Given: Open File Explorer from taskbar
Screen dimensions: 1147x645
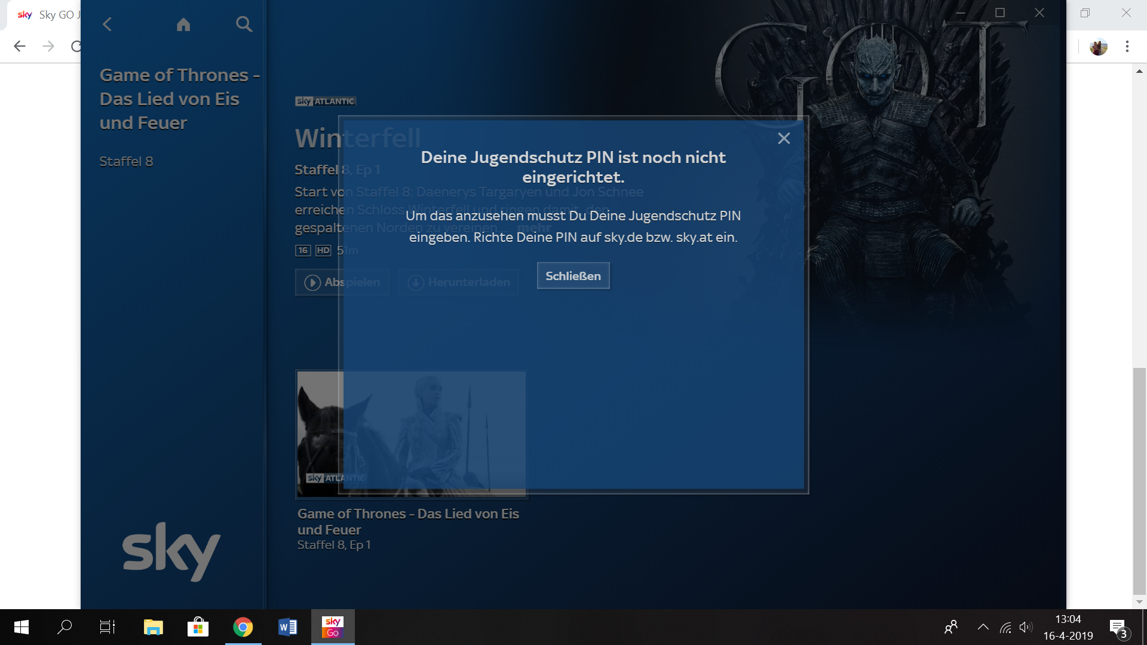Looking at the screenshot, I should click(x=153, y=627).
